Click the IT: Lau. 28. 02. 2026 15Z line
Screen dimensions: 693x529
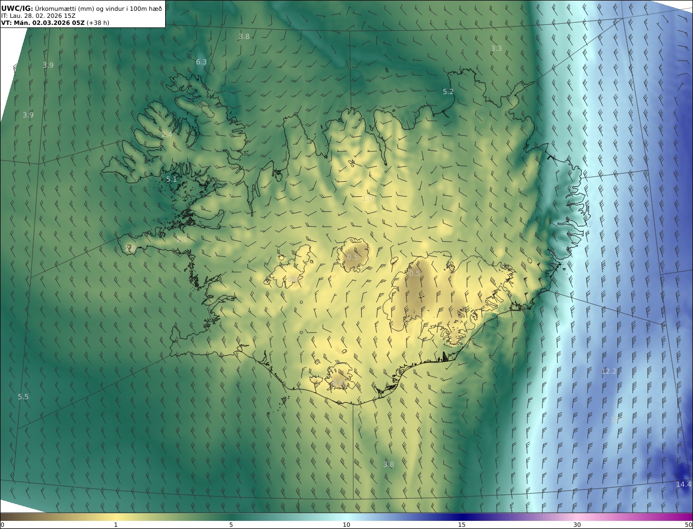click(38, 16)
